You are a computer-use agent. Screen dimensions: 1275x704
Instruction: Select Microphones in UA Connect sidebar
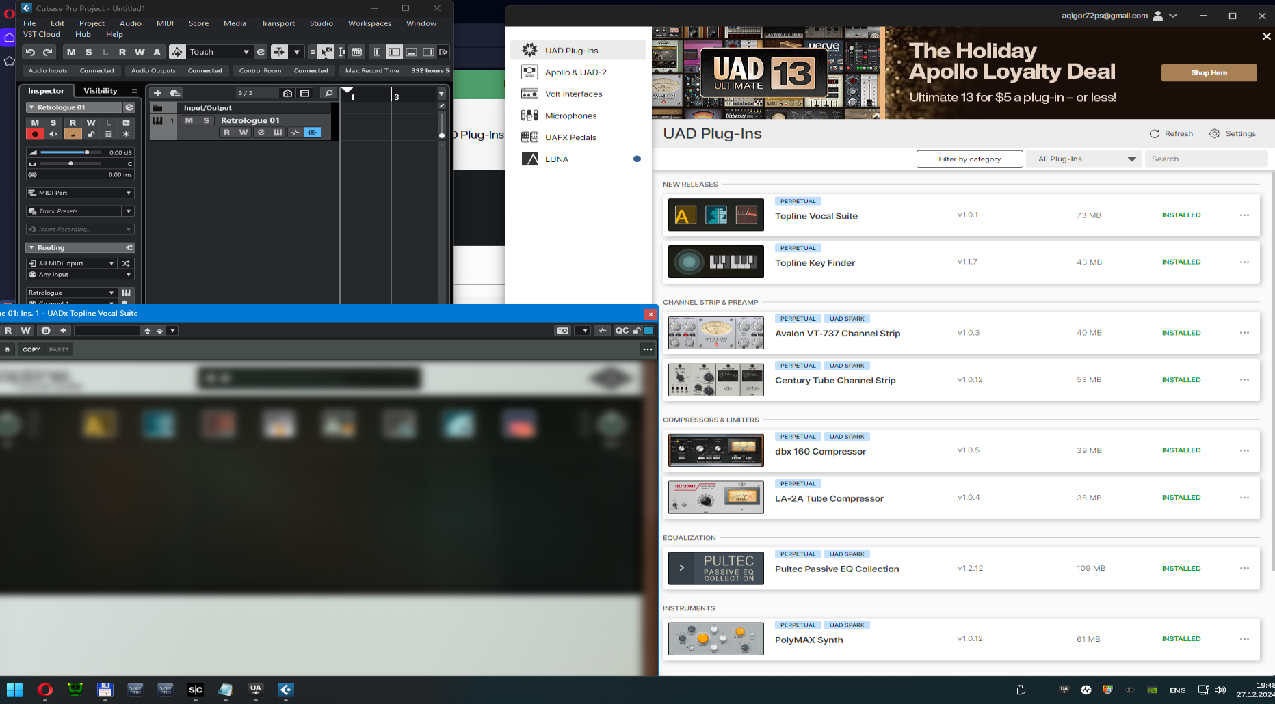[578, 116]
